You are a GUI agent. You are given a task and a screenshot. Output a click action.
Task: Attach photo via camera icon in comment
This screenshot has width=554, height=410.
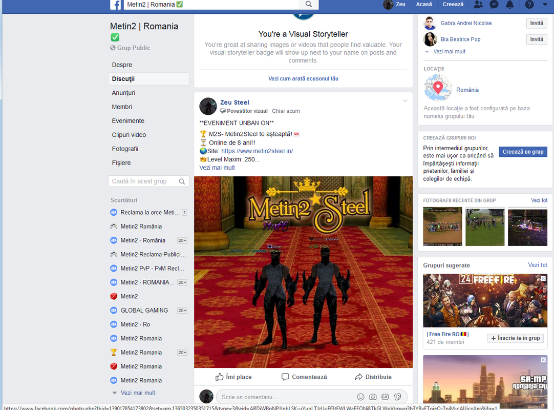pyautogui.click(x=373, y=397)
